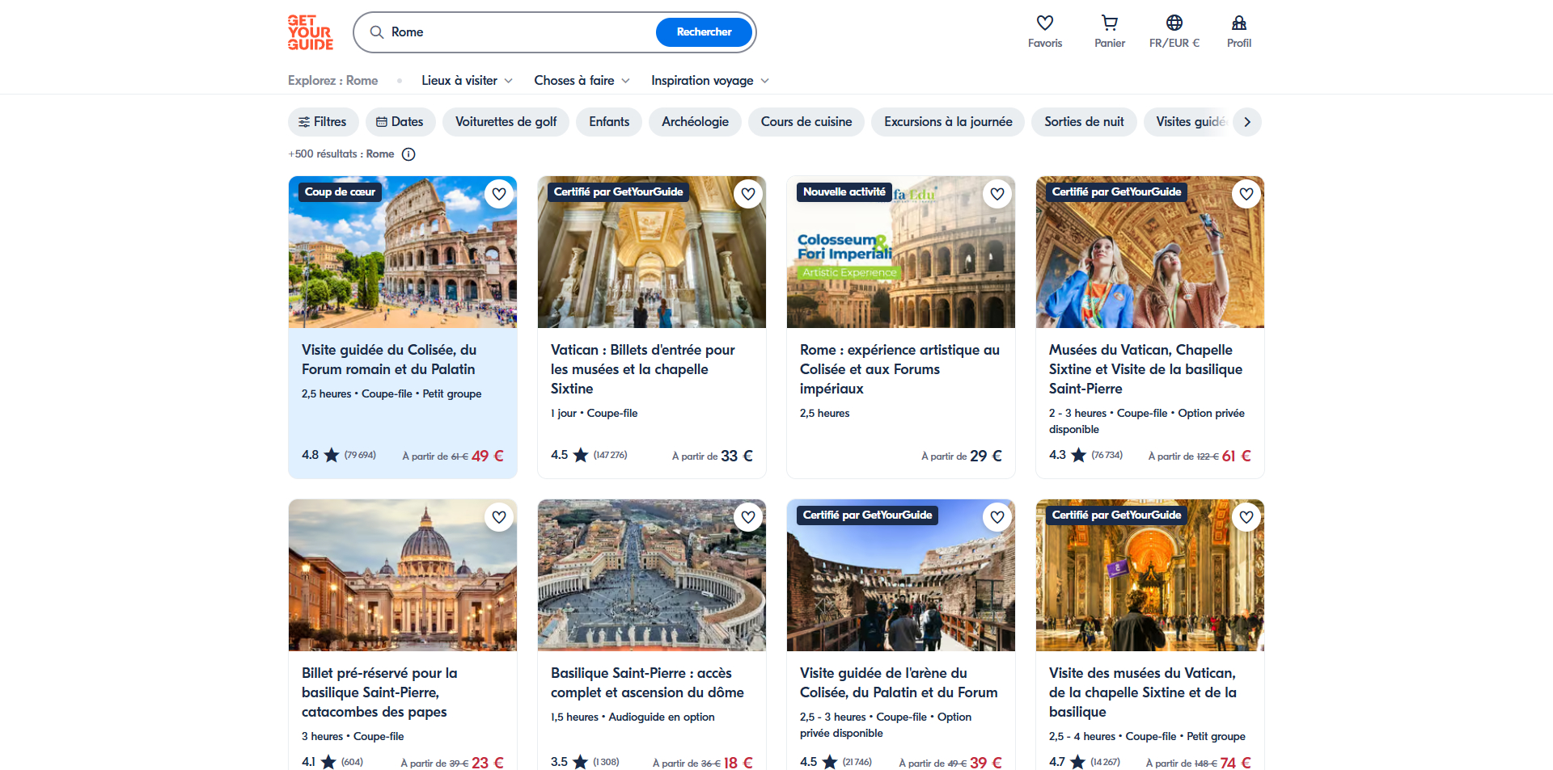Open Filtres sliders icon button

click(x=324, y=122)
